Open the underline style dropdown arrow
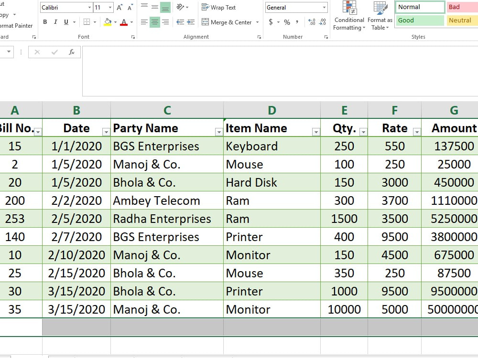 [74, 22]
